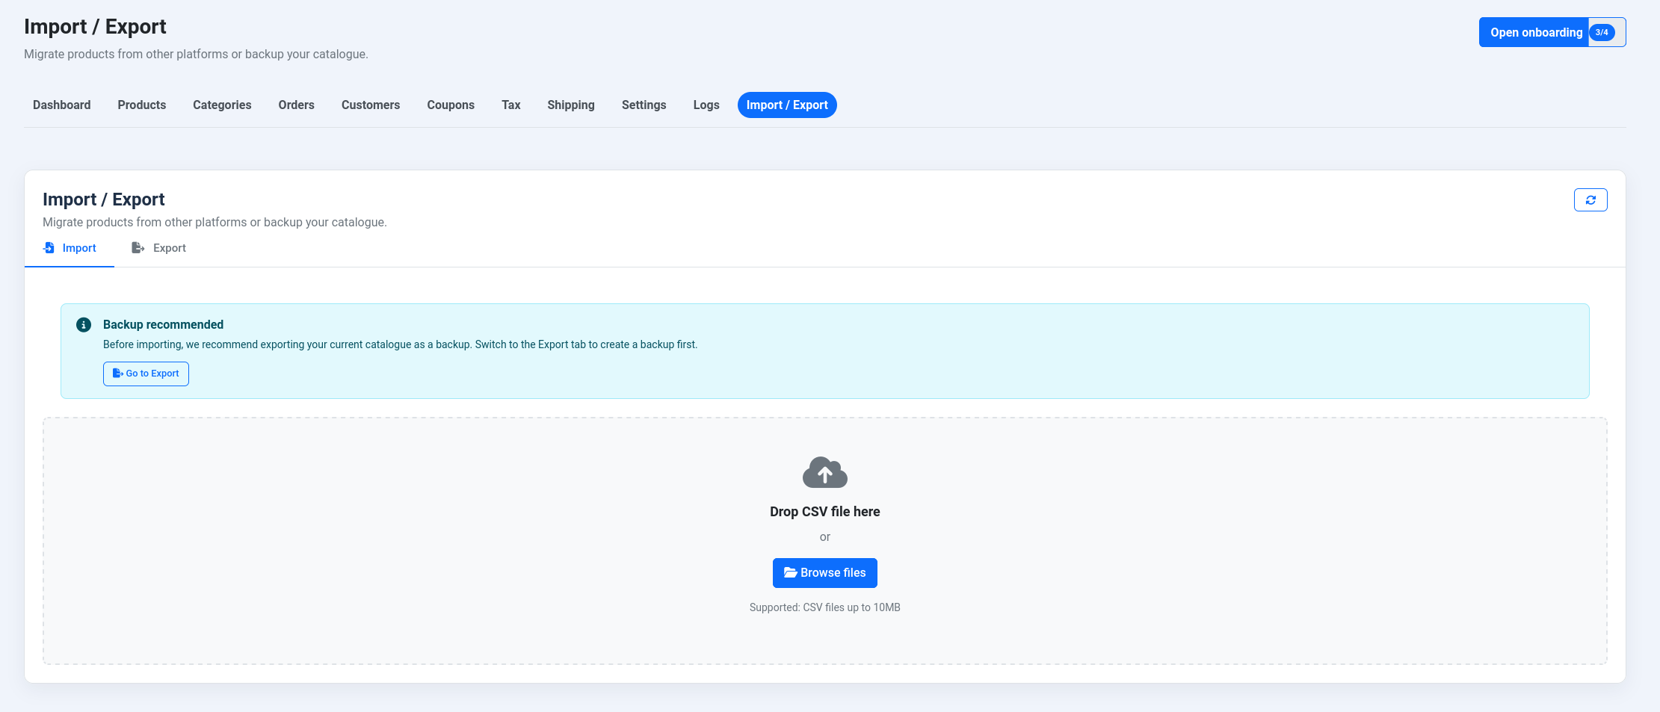The height and width of the screenshot is (712, 1660).
Task: Click the info icon in the backup banner
Action: (x=83, y=324)
